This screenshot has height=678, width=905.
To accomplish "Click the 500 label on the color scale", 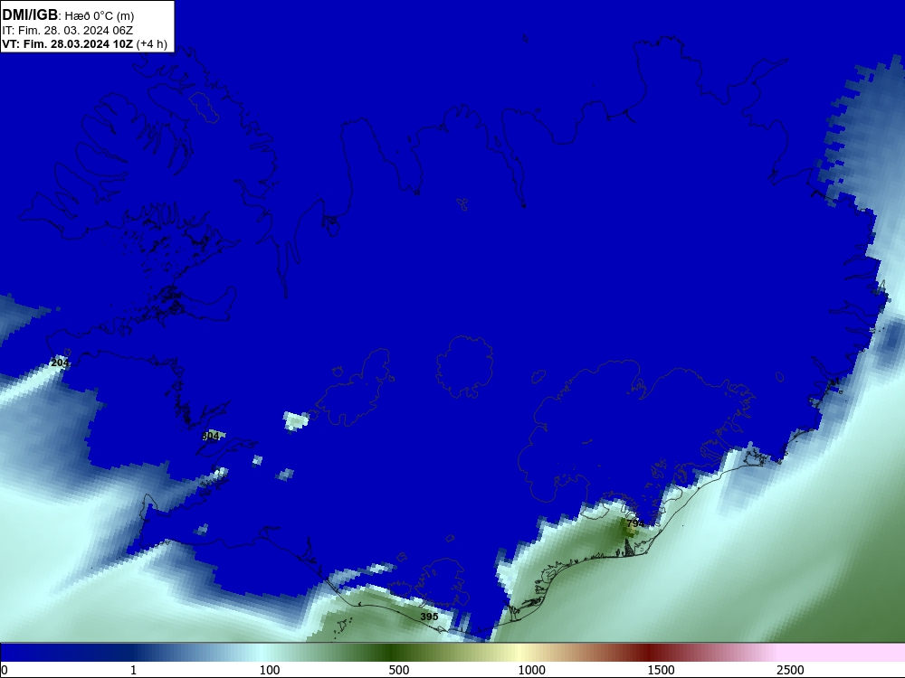I will click(399, 670).
